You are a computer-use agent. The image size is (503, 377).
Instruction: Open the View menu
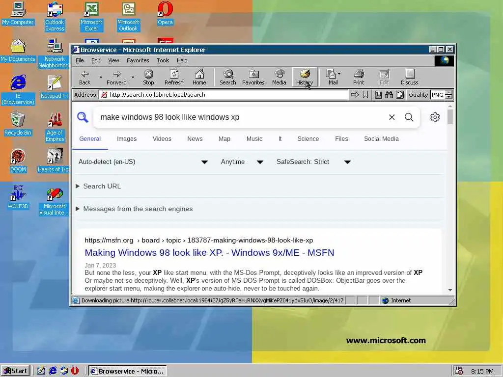[113, 60]
